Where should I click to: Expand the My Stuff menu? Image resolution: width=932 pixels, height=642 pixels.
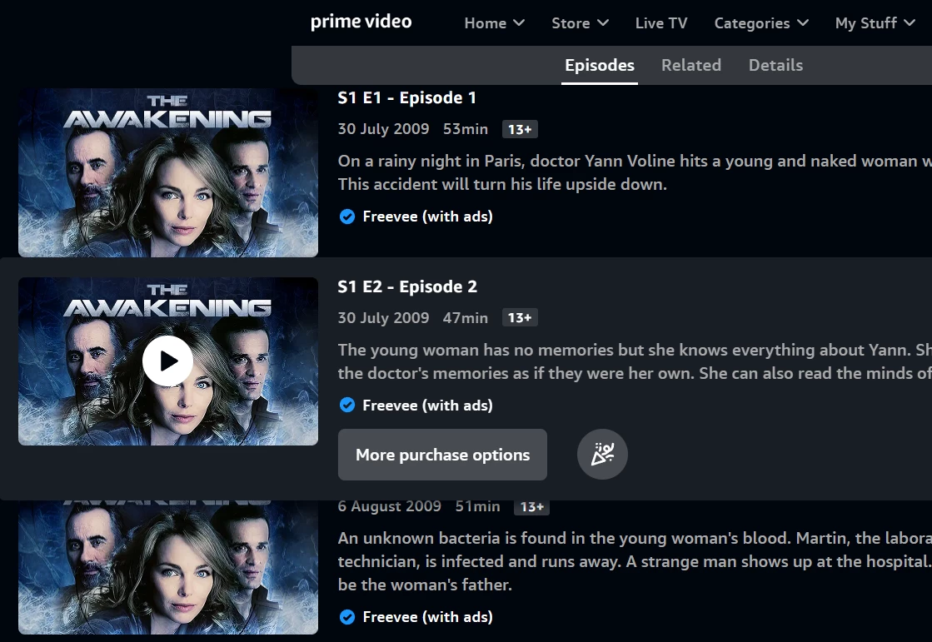click(875, 23)
